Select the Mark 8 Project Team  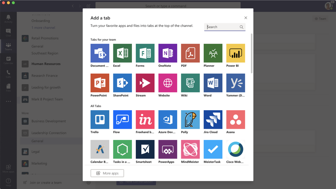point(47,99)
